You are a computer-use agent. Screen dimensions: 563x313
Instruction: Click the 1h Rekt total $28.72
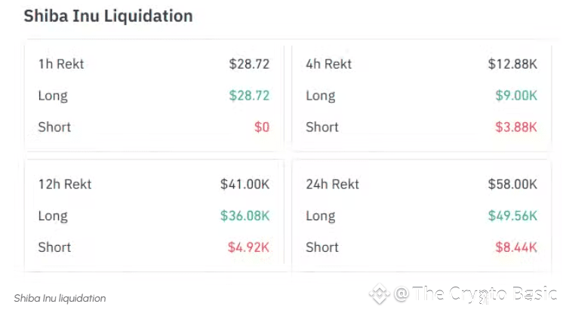pos(249,64)
